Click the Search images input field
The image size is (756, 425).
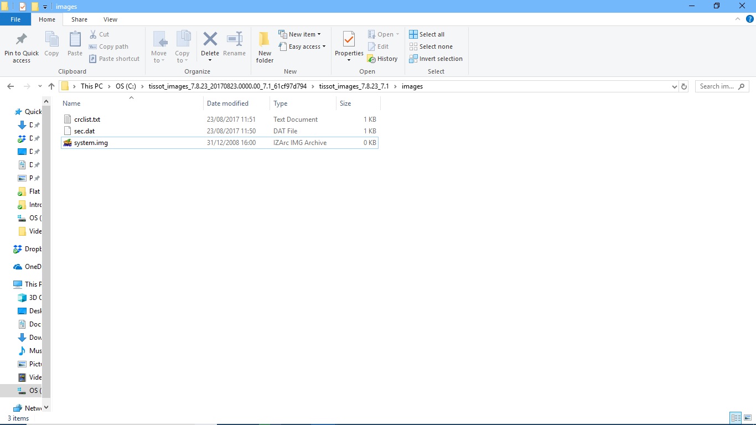(x=718, y=86)
